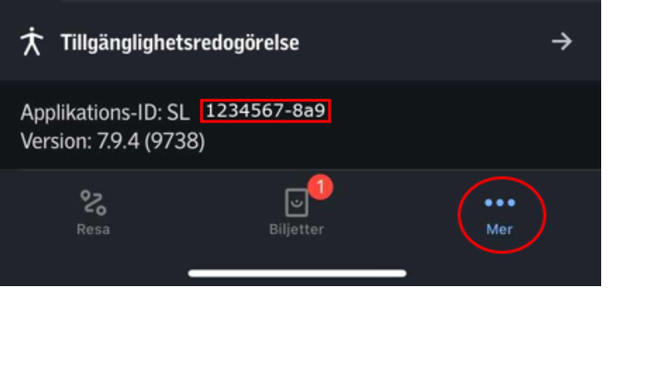
Task: Select the Resa route icon
Action: pyautogui.click(x=93, y=202)
